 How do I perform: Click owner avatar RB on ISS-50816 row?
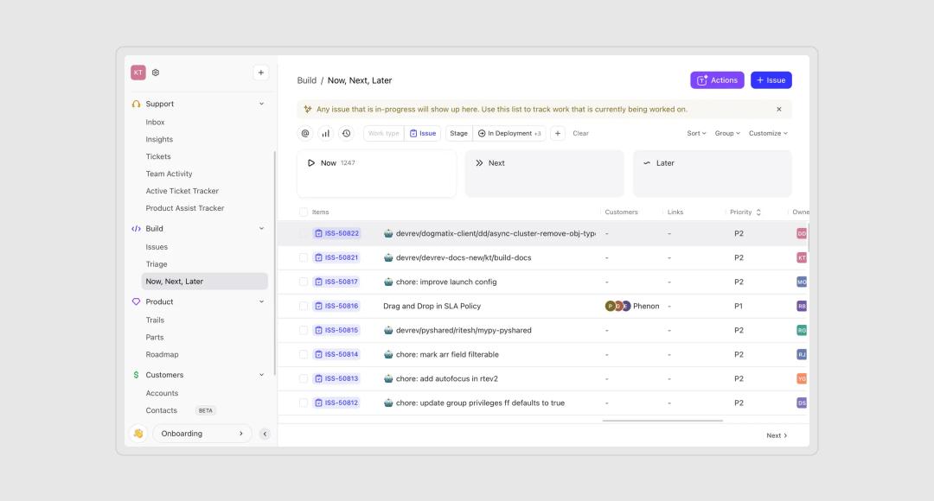click(x=802, y=306)
